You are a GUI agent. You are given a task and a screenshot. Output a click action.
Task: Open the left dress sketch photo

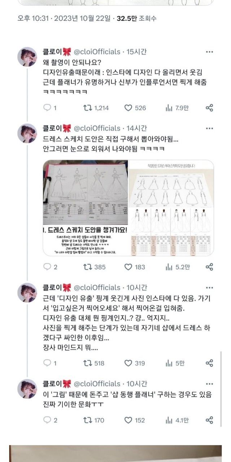tap(85, 208)
